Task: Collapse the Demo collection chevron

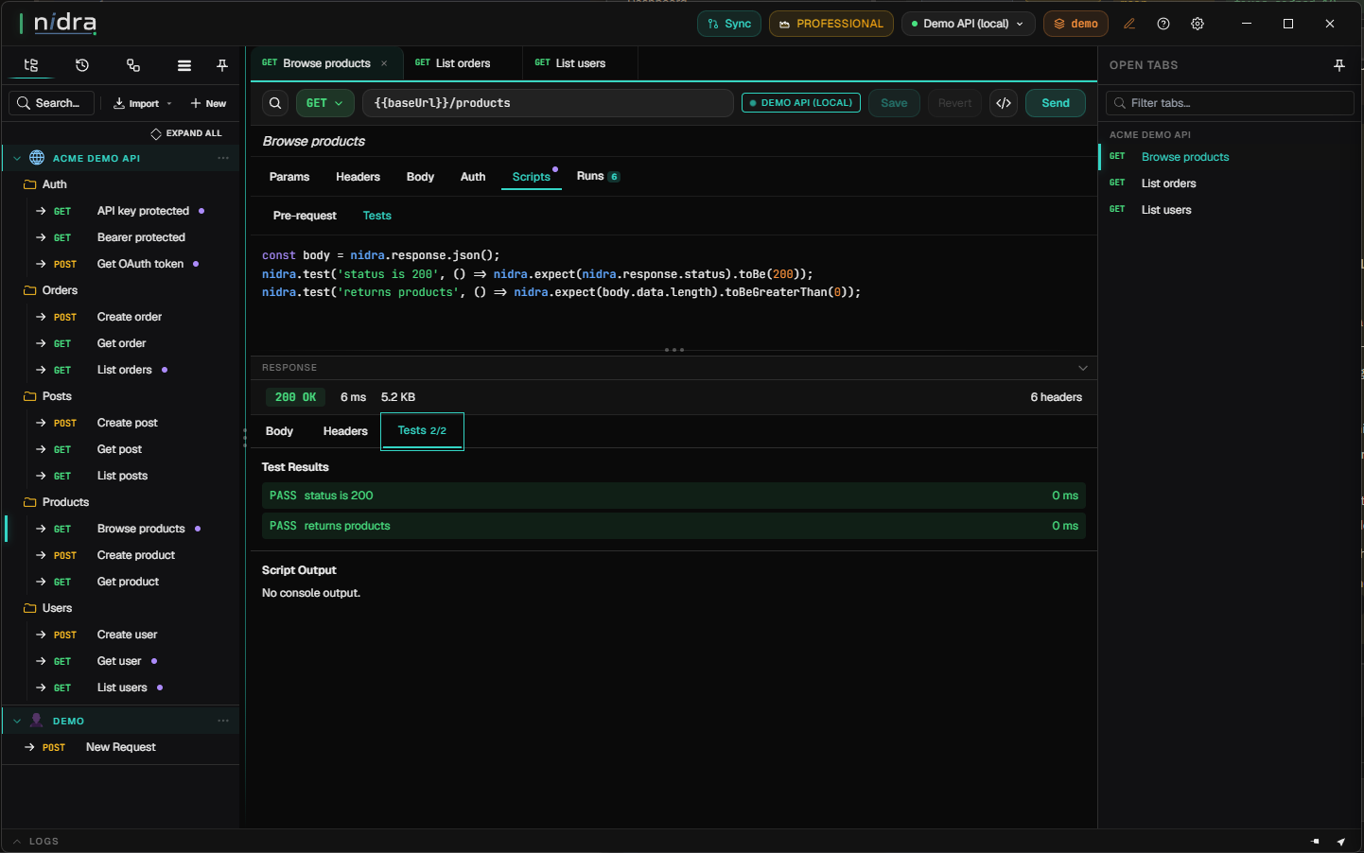Action: click(x=17, y=721)
